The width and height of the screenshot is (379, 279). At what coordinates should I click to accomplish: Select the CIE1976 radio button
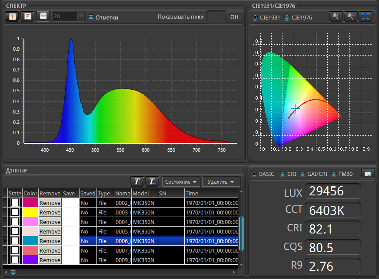pos(287,18)
